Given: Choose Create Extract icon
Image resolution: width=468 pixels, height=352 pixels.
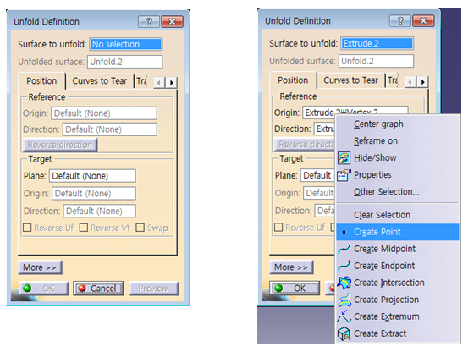Looking at the screenshot, I should pyautogui.click(x=344, y=333).
